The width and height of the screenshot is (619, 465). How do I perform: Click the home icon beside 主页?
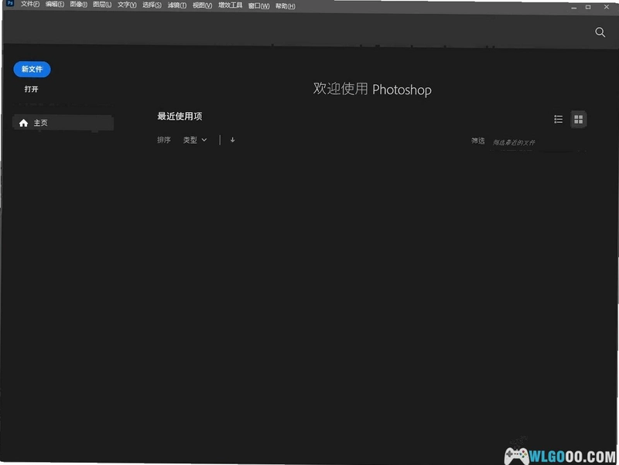coord(23,123)
